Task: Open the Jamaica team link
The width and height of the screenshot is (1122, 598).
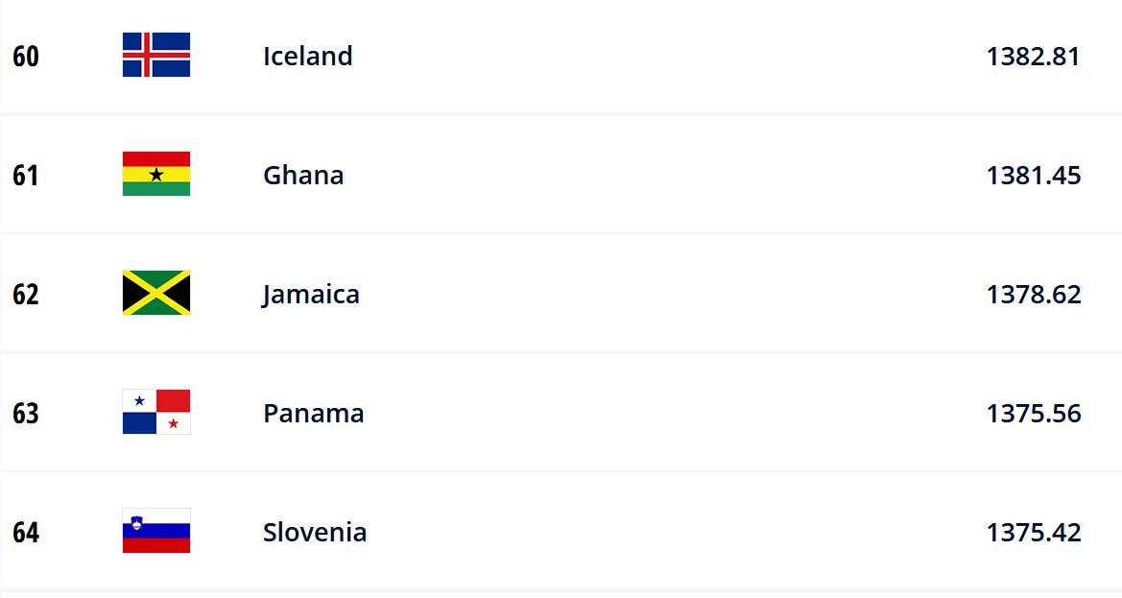Action: point(311,295)
